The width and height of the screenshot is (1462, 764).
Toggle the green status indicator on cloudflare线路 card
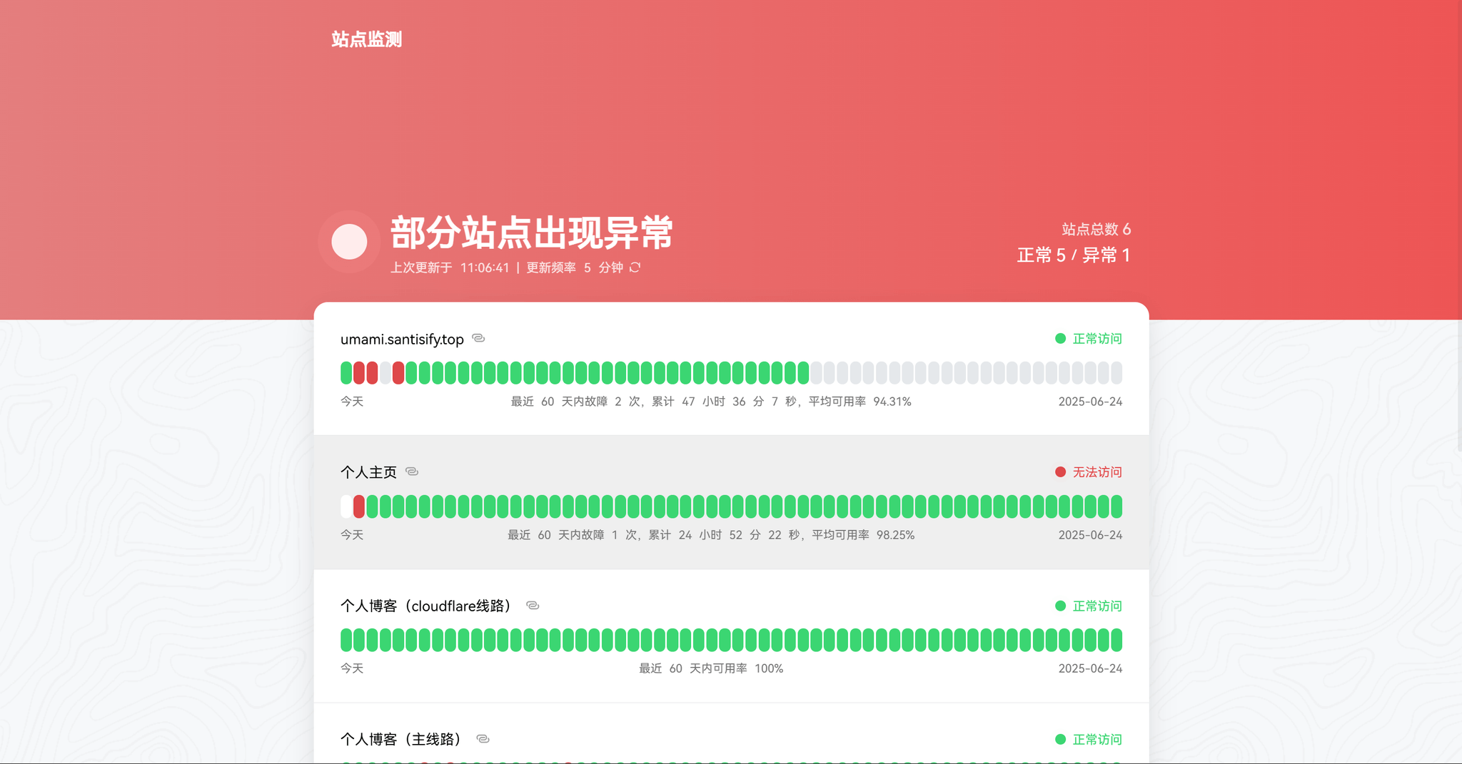[x=1059, y=605]
